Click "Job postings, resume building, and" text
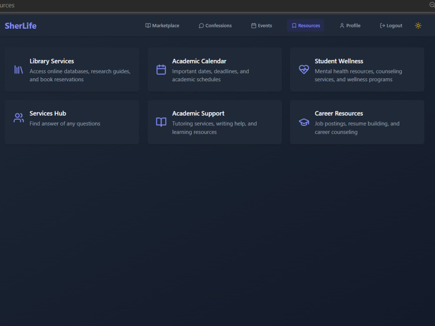The width and height of the screenshot is (435, 326). pos(357,123)
